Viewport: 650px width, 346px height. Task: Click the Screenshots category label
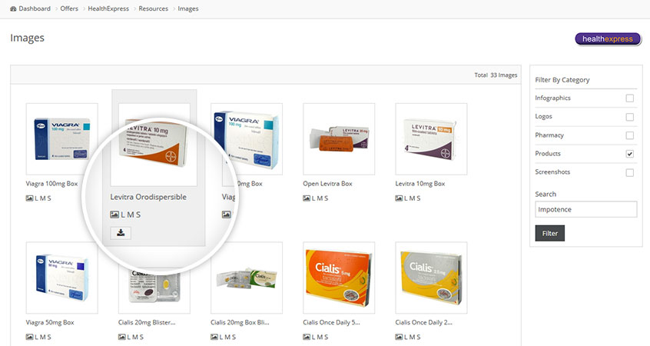click(552, 171)
